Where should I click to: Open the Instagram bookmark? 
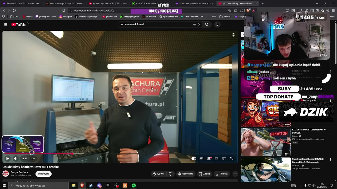tap(66, 17)
